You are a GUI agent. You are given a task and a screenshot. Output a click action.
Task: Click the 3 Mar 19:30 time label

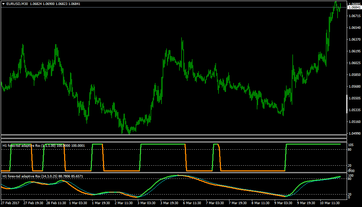(x=169, y=203)
